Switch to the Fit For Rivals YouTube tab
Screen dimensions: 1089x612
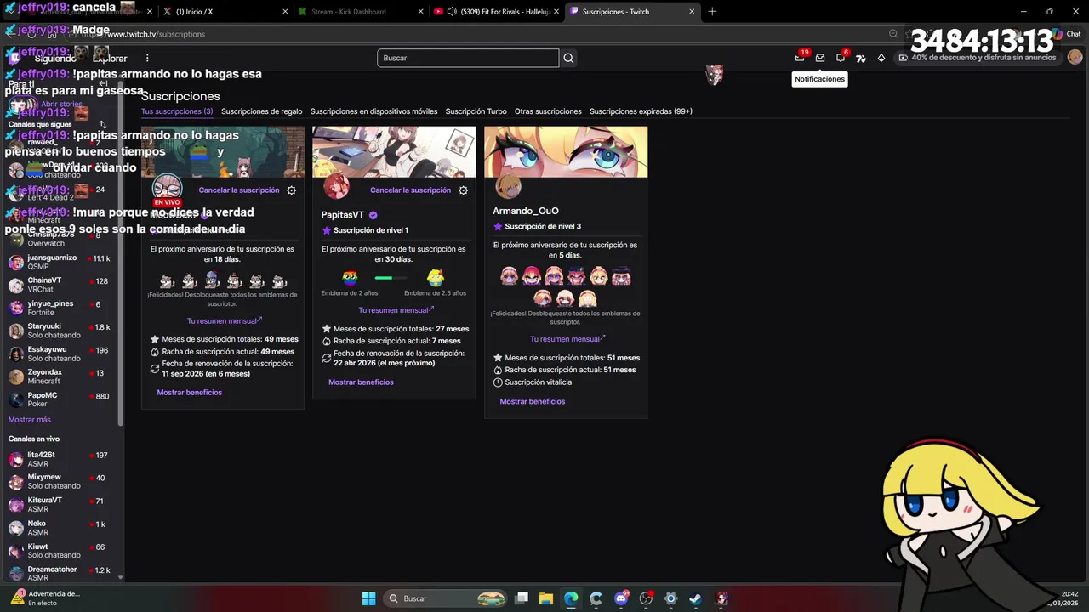[494, 11]
